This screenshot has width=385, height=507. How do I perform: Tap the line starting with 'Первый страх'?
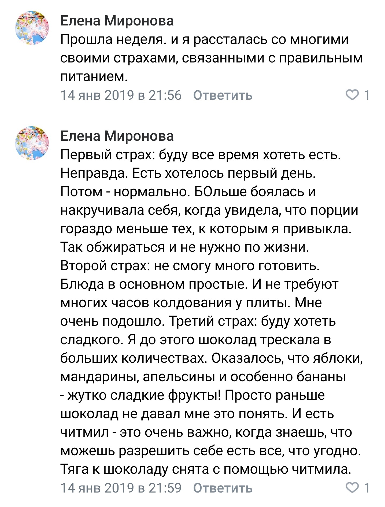(x=200, y=155)
